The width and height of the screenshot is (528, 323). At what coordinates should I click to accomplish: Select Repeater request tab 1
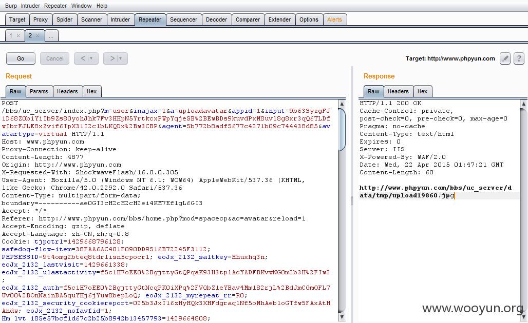[x=11, y=35]
